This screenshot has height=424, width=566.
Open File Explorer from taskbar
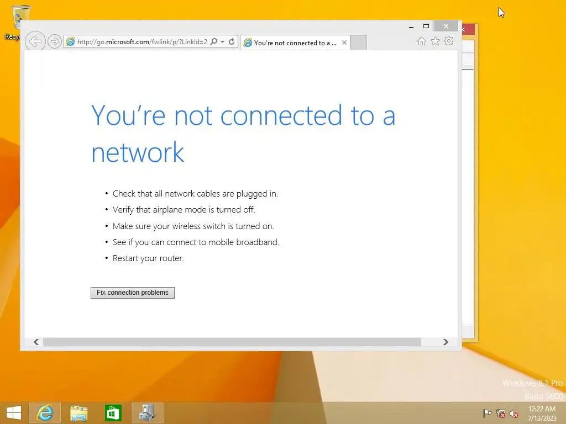pyautogui.click(x=78, y=413)
